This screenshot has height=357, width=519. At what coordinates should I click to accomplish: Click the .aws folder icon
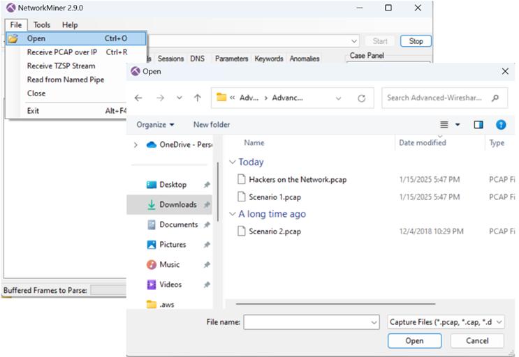tap(152, 304)
